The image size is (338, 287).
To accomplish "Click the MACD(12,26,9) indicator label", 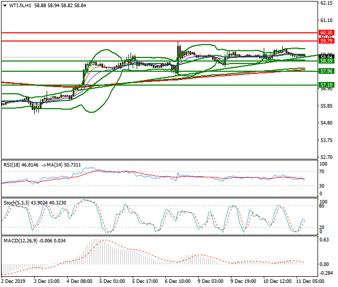I will 18,240.
